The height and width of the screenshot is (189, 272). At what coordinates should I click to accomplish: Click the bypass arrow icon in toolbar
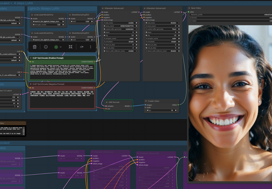pyautogui.click(x=81, y=47)
